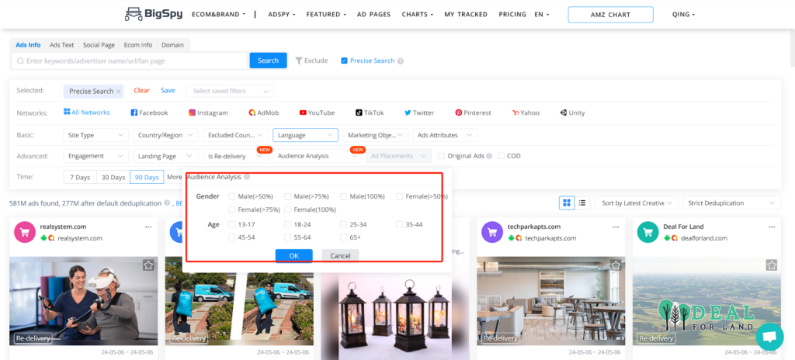
Task: Favorite the realsystem.com ad with star
Action: click(148, 265)
